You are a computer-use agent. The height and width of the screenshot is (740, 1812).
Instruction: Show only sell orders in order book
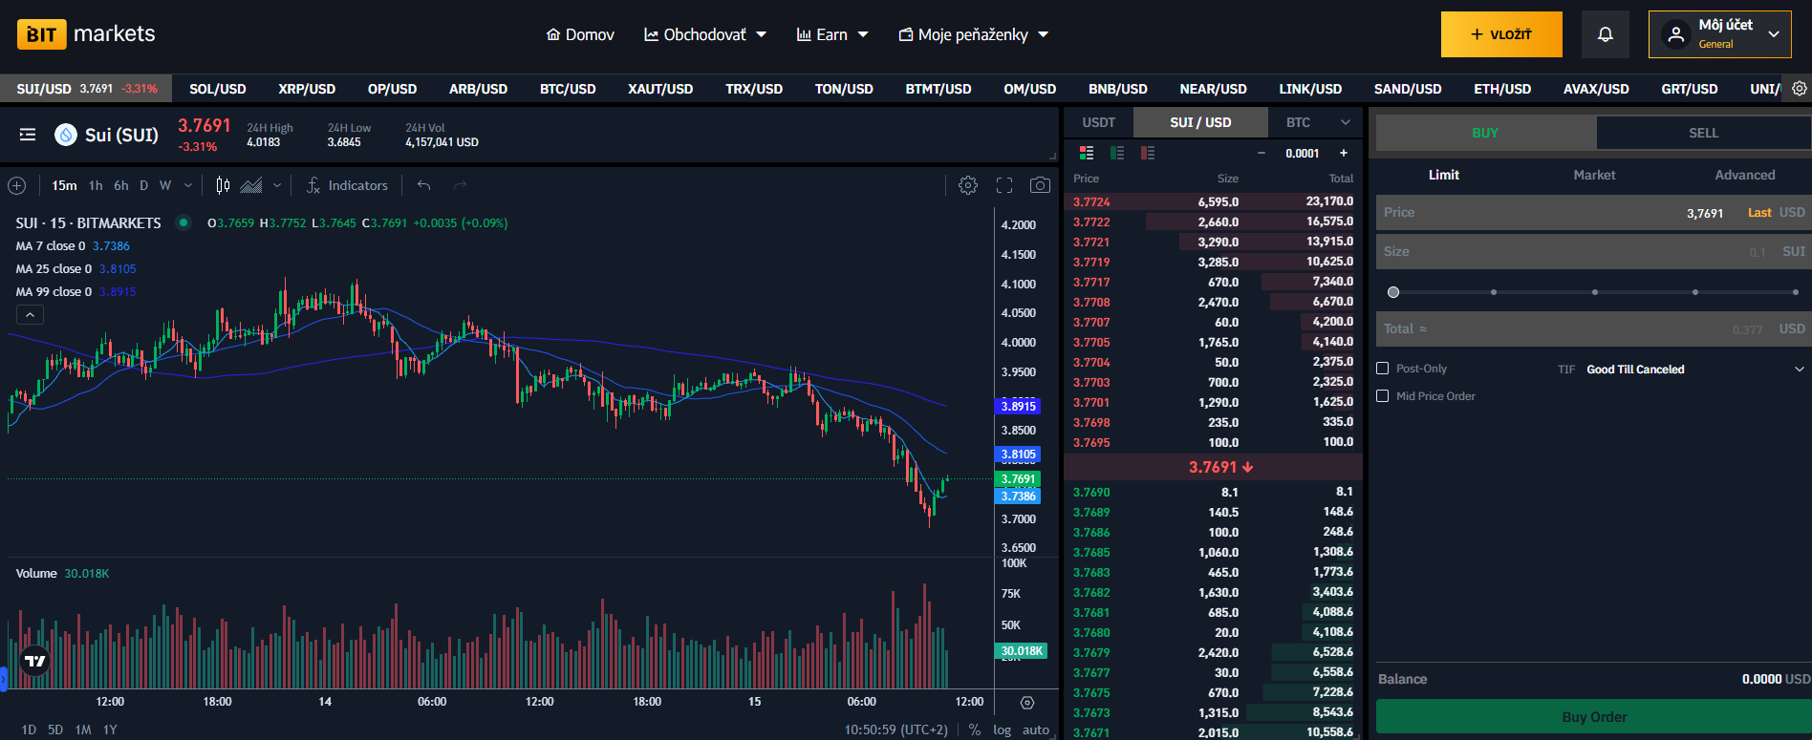[1148, 153]
